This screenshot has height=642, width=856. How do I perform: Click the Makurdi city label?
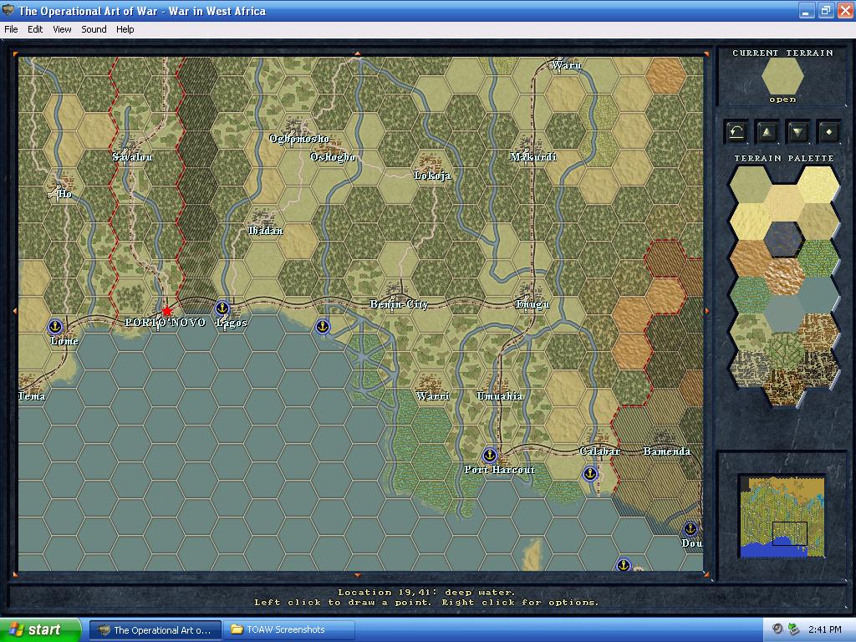(x=532, y=156)
